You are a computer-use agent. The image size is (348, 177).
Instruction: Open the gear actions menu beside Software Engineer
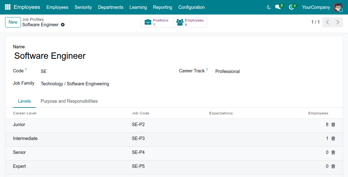pyautogui.click(x=63, y=25)
